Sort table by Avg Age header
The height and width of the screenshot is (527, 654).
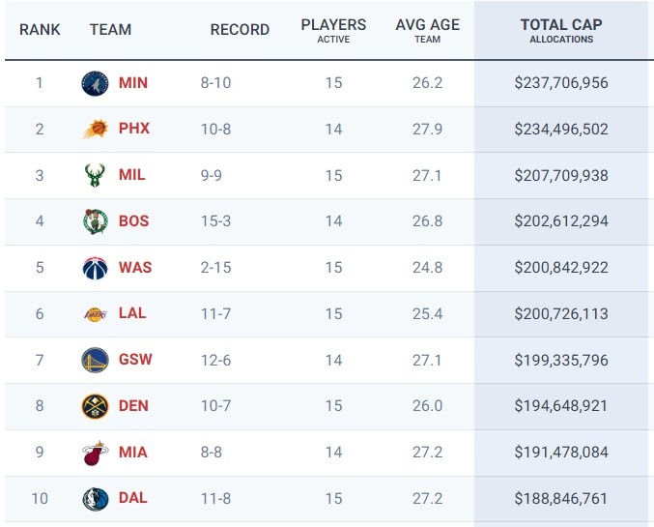pyautogui.click(x=427, y=30)
